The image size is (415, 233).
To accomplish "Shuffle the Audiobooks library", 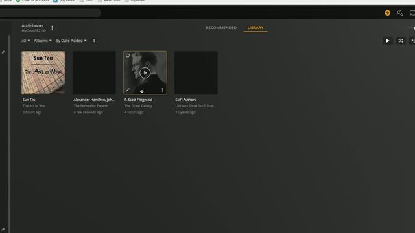I will coord(401,41).
